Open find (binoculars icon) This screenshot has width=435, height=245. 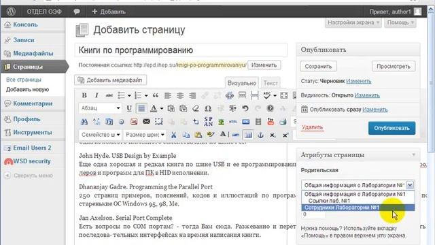pyautogui.click(x=84, y=121)
